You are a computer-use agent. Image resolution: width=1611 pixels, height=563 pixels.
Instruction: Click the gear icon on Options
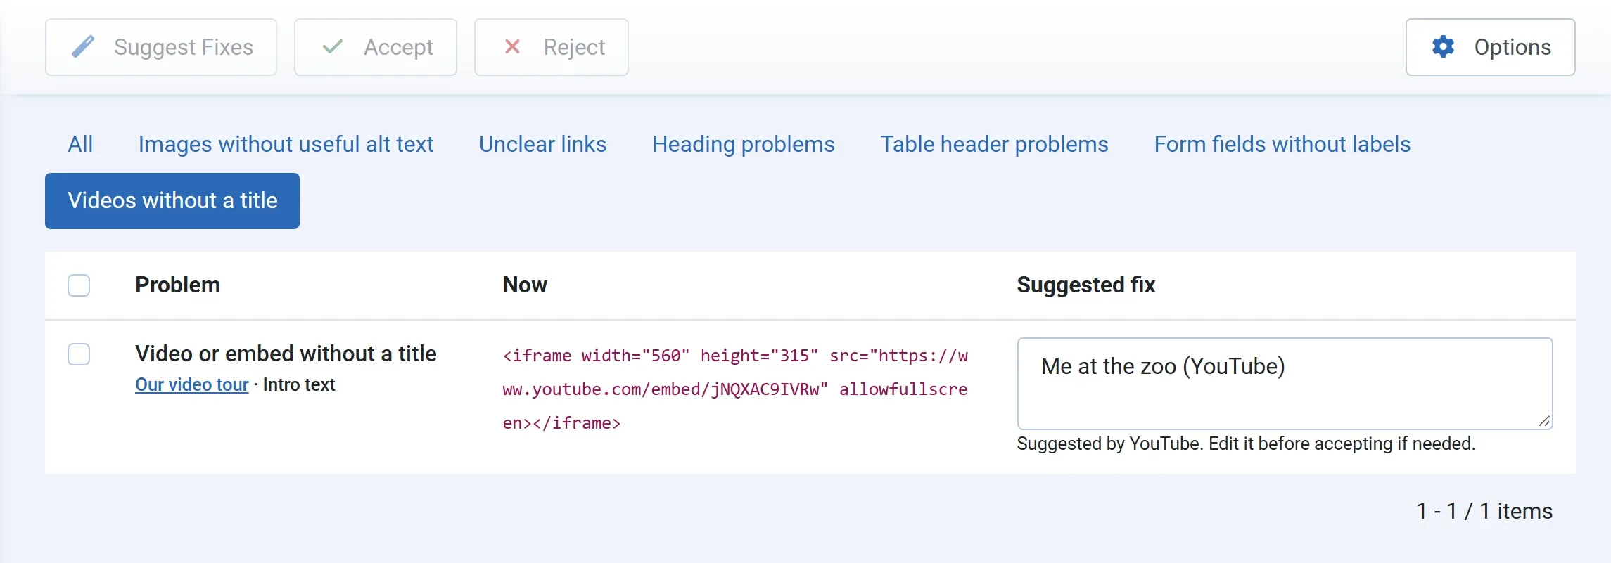1444,47
